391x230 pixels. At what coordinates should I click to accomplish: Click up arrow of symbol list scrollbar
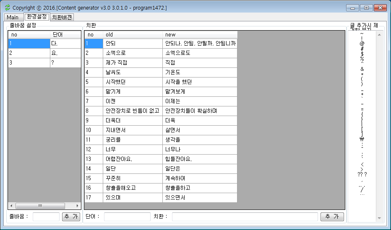coord(379,35)
